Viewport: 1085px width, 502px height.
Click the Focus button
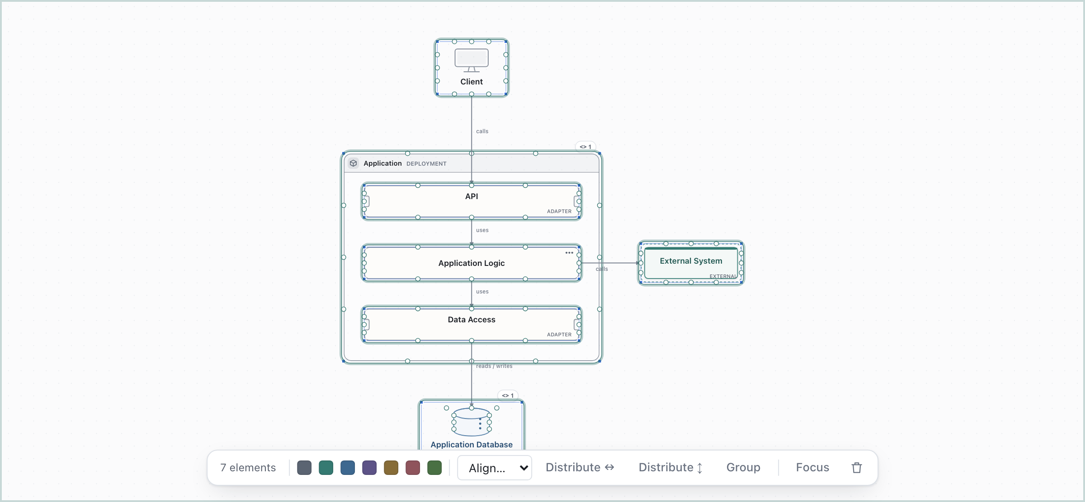[812, 468]
